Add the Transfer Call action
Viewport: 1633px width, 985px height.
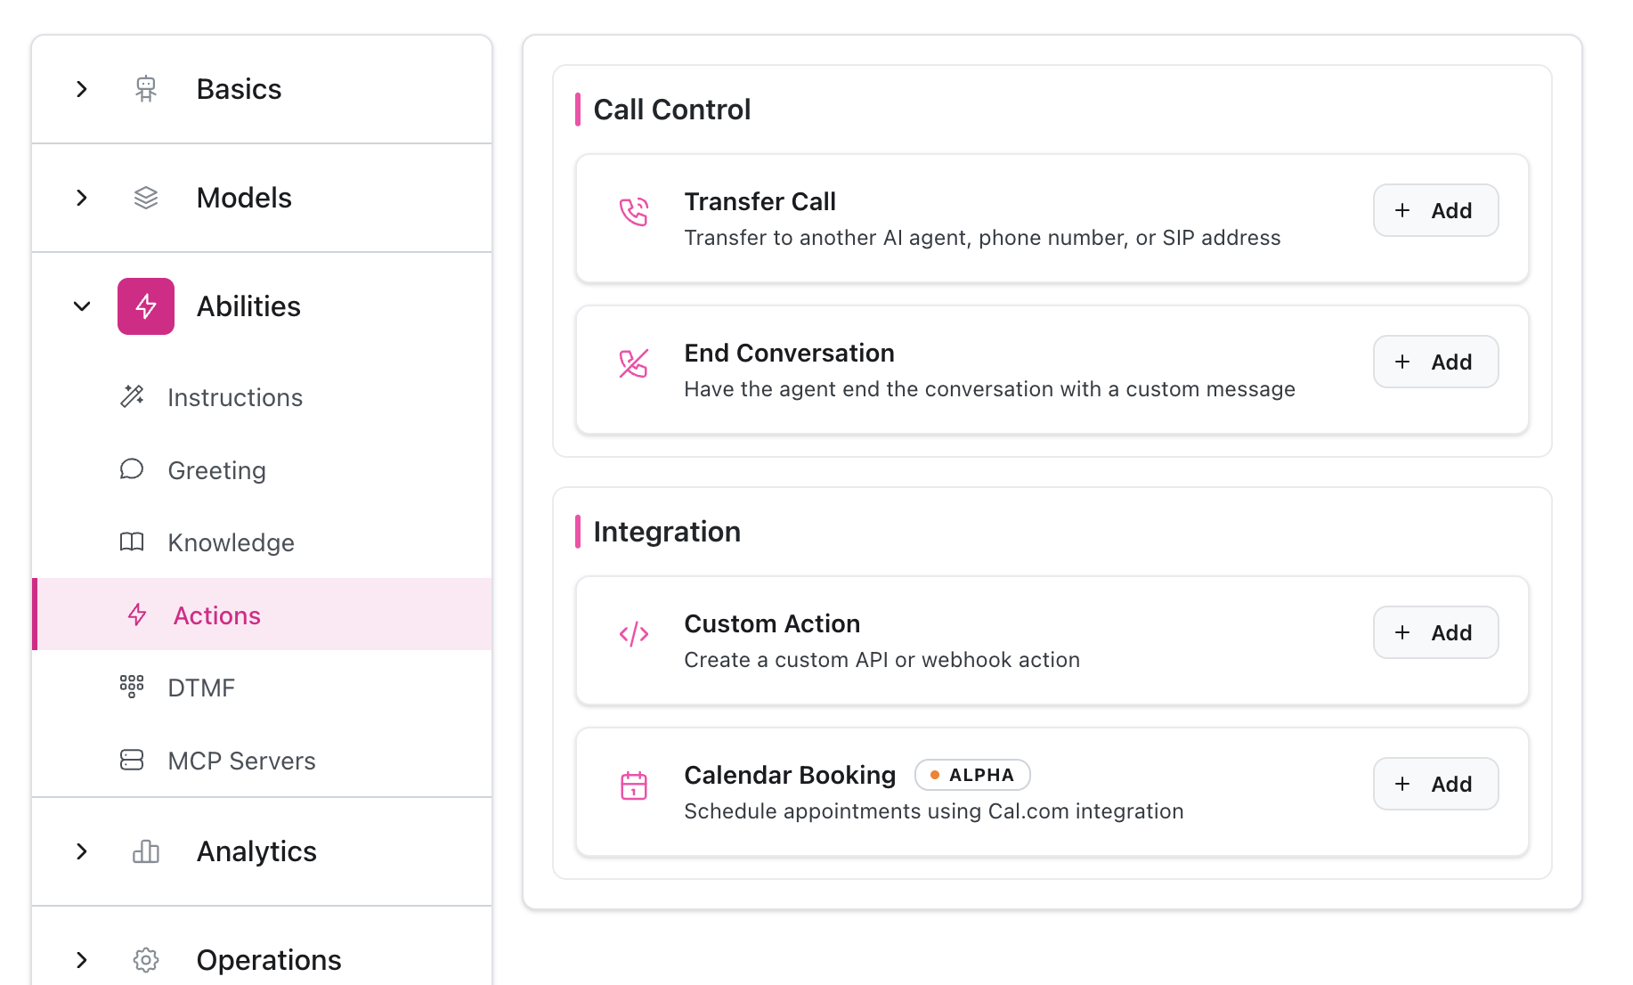(1435, 210)
